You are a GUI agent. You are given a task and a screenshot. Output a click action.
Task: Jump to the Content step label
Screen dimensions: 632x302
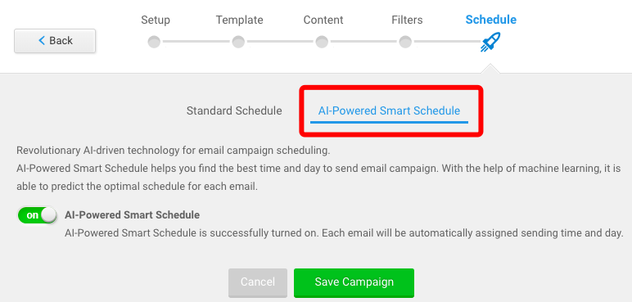pos(323,20)
